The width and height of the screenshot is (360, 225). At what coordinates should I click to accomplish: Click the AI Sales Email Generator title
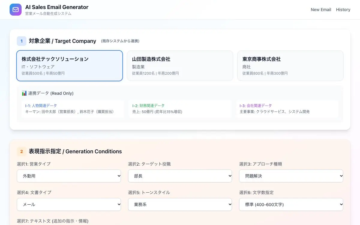point(57,7)
